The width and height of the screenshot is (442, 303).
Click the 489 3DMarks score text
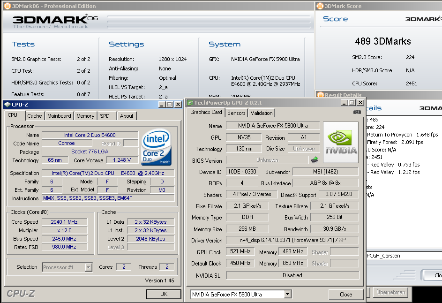[x=383, y=41]
